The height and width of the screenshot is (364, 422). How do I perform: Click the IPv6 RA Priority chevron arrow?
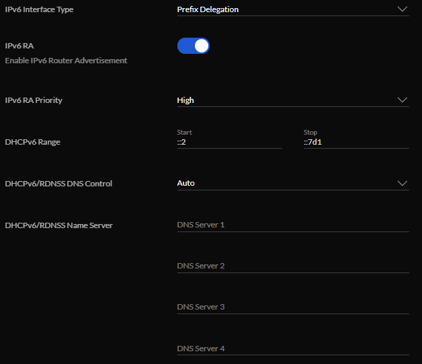point(403,100)
